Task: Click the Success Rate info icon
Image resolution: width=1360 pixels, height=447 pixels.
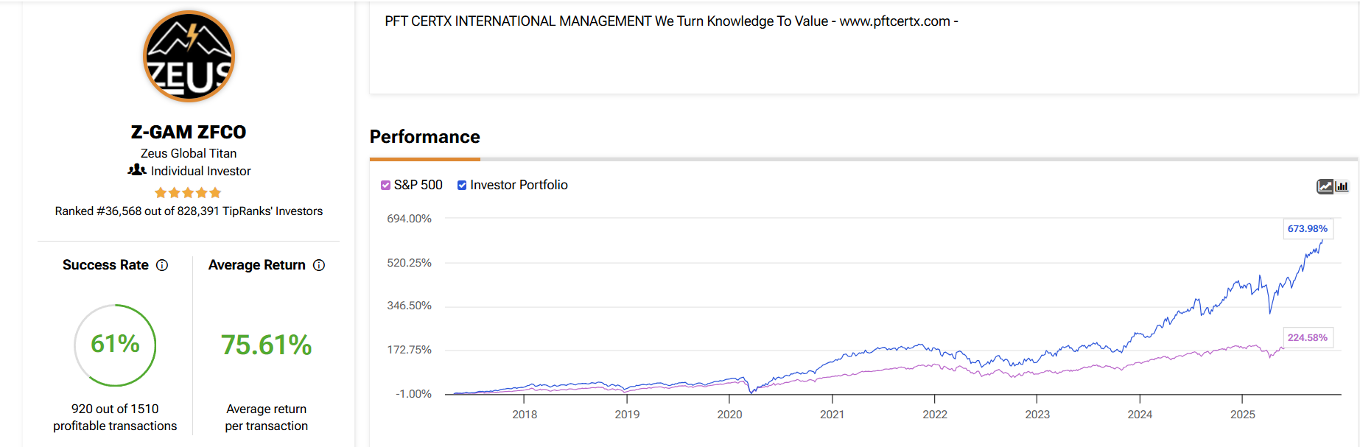Action: [162, 265]
